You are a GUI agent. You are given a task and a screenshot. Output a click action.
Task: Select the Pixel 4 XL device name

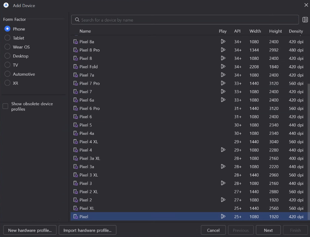tap(89, 142)
